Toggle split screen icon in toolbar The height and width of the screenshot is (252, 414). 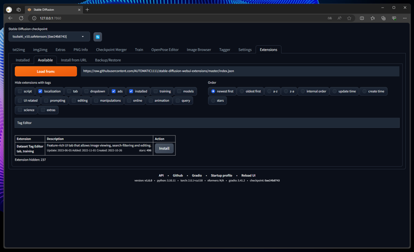point(362,18)
